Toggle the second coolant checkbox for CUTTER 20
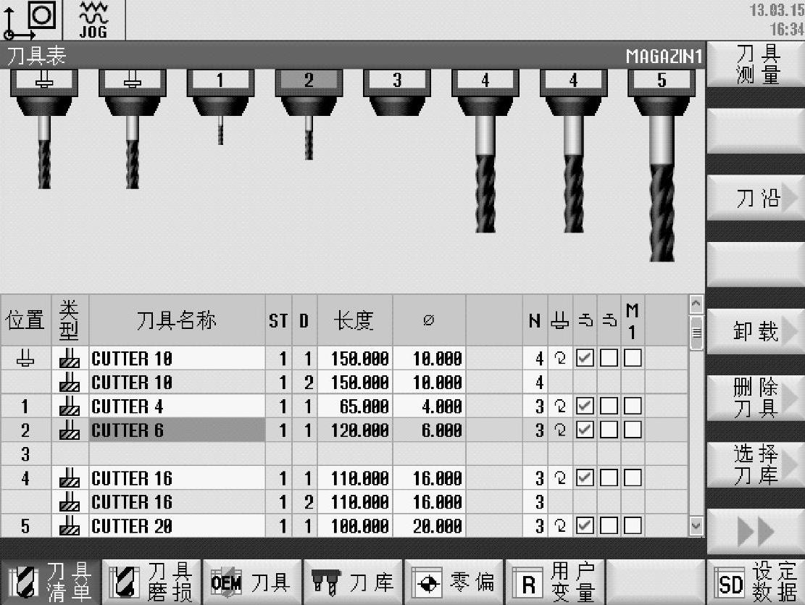The width and height of the screenshot is (805, 605). [609, 526]
